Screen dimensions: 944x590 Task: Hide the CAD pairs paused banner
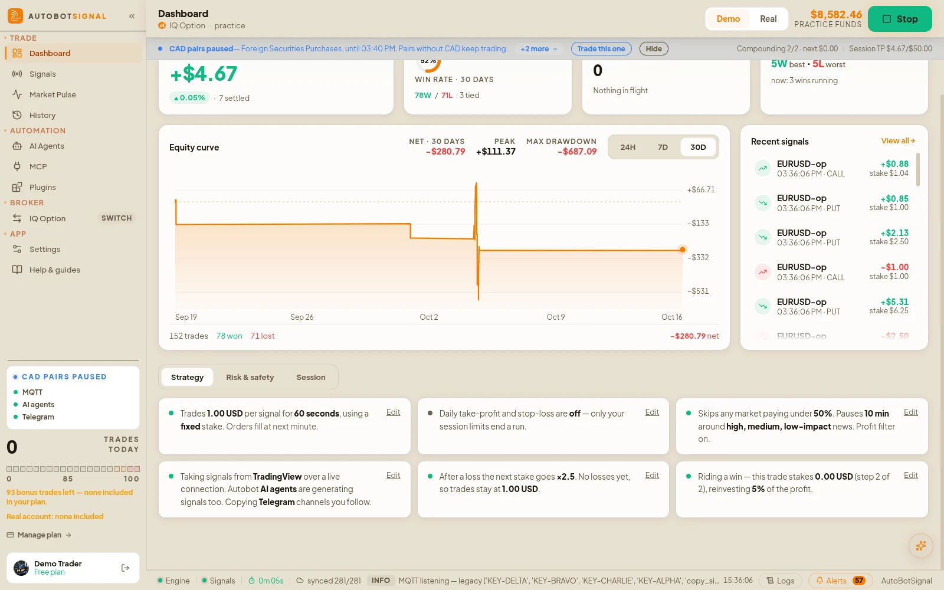[654, 49]
